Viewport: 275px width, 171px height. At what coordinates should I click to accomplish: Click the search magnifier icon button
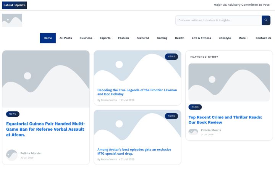(266, 20)
